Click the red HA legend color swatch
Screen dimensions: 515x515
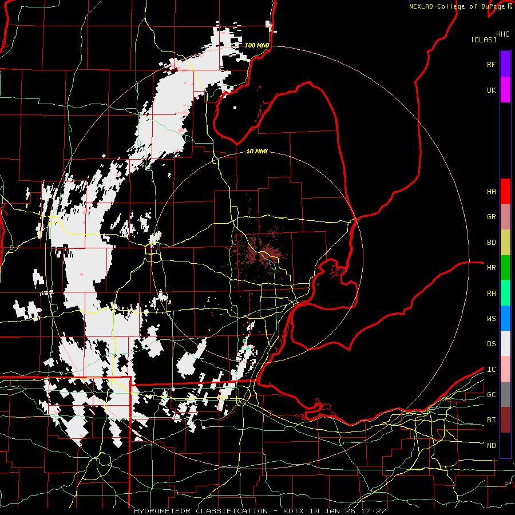505,191
